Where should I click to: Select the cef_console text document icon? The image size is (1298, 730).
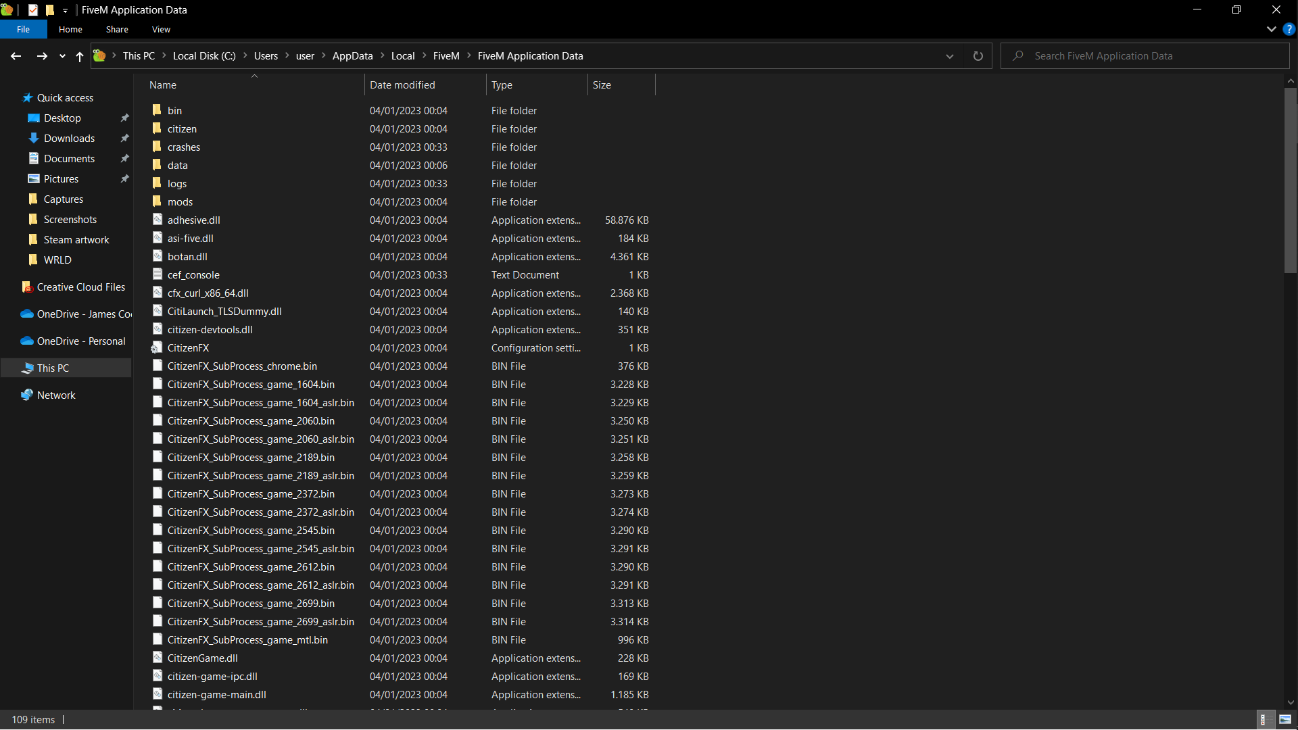pyautogui.click(x=157, y=274)
